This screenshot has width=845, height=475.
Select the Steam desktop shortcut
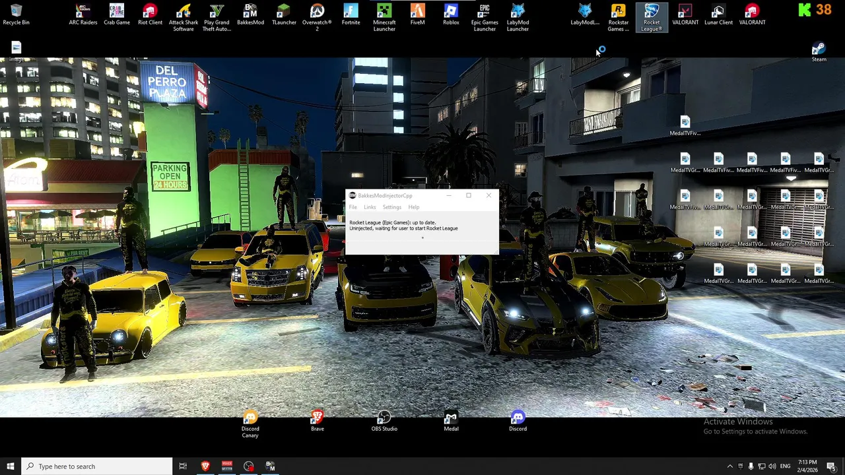point(819,52)
